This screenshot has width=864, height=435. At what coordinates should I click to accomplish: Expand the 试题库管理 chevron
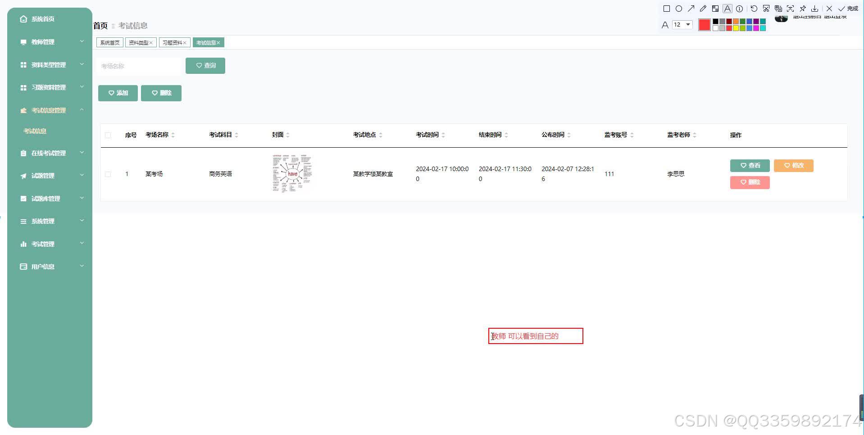(82, 198)
